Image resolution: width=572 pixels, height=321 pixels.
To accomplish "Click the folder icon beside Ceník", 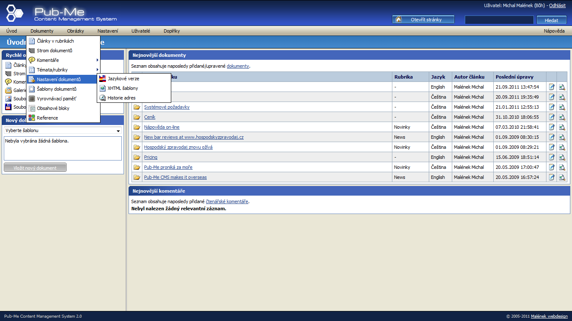I will click(x=137, y=117).
